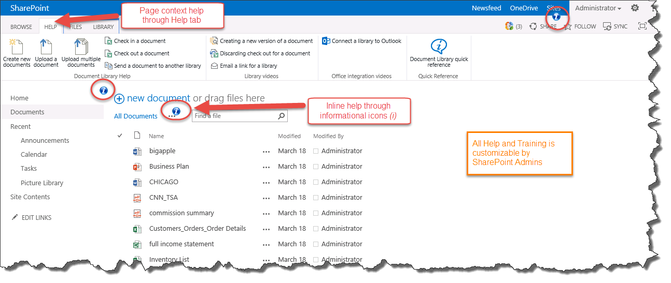Viewport: 671px width, 283px height.
Task: Open ellipsis menu for Business Plan
Action: click(x=267, y=167)
